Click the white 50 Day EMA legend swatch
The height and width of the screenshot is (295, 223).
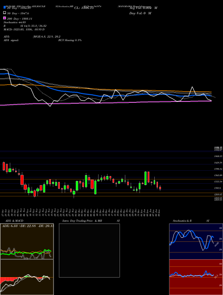pos(5,13)
